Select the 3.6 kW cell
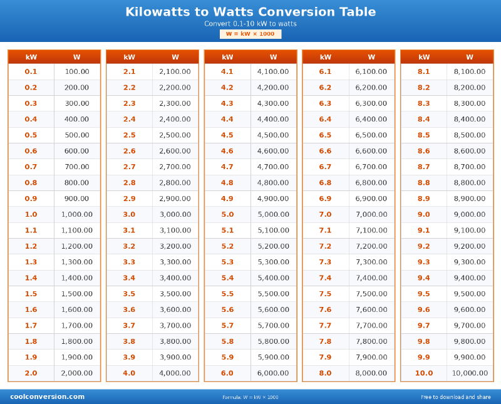The width and height of the screenshot is (501, 404). 130,309
